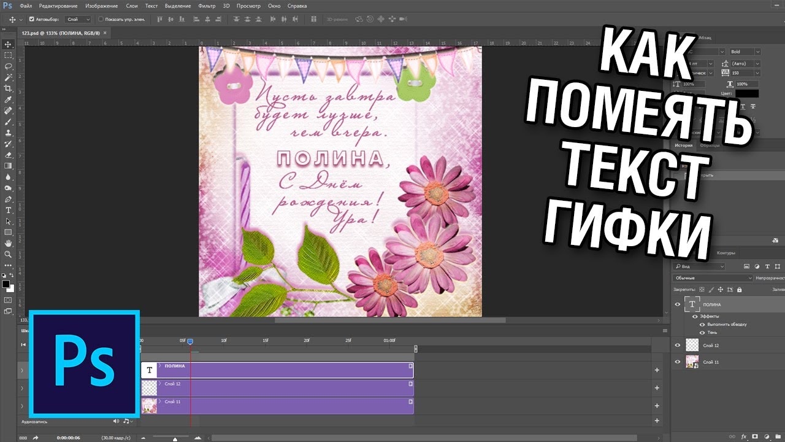
Task: Select the Healing Brush tool
Action: (x=9, y=110)
